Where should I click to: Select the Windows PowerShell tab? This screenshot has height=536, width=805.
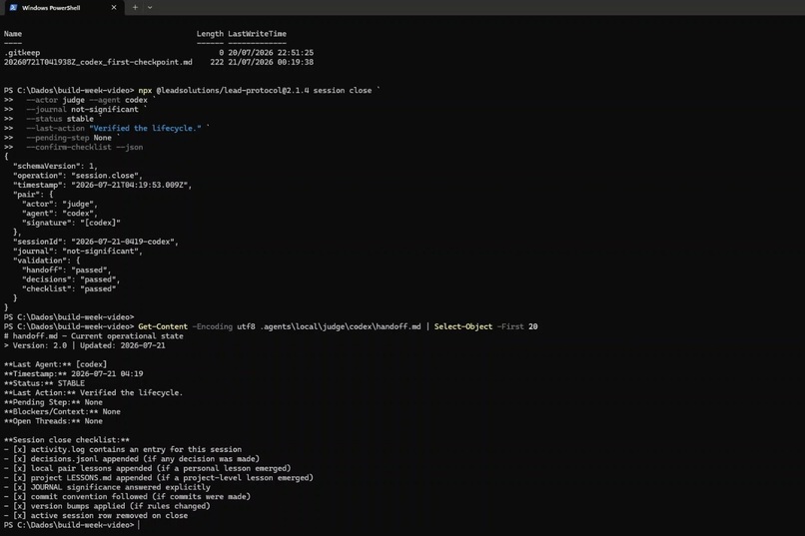(63, 8)
